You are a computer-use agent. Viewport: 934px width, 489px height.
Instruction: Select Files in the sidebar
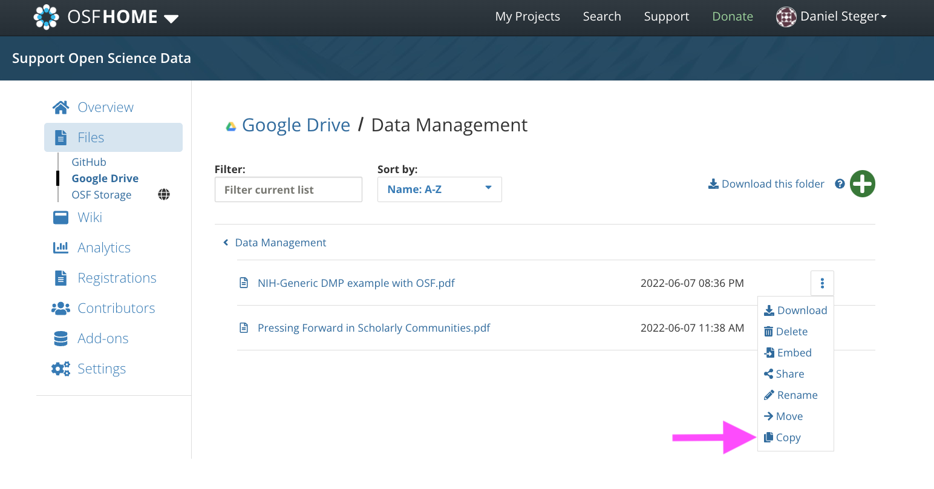[x=113, y=137]
